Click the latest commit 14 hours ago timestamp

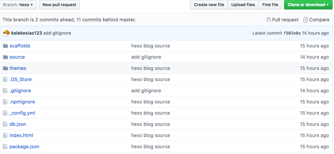(x=315, y=33)
